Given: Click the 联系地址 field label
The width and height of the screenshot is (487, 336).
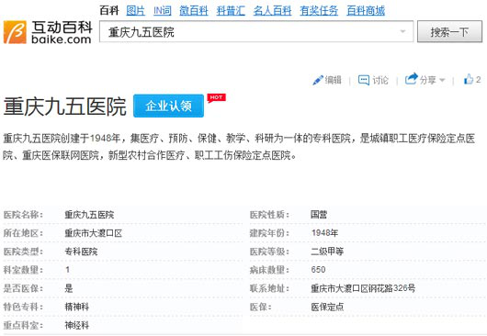Looking at the screenshot, I should (269, 288).
